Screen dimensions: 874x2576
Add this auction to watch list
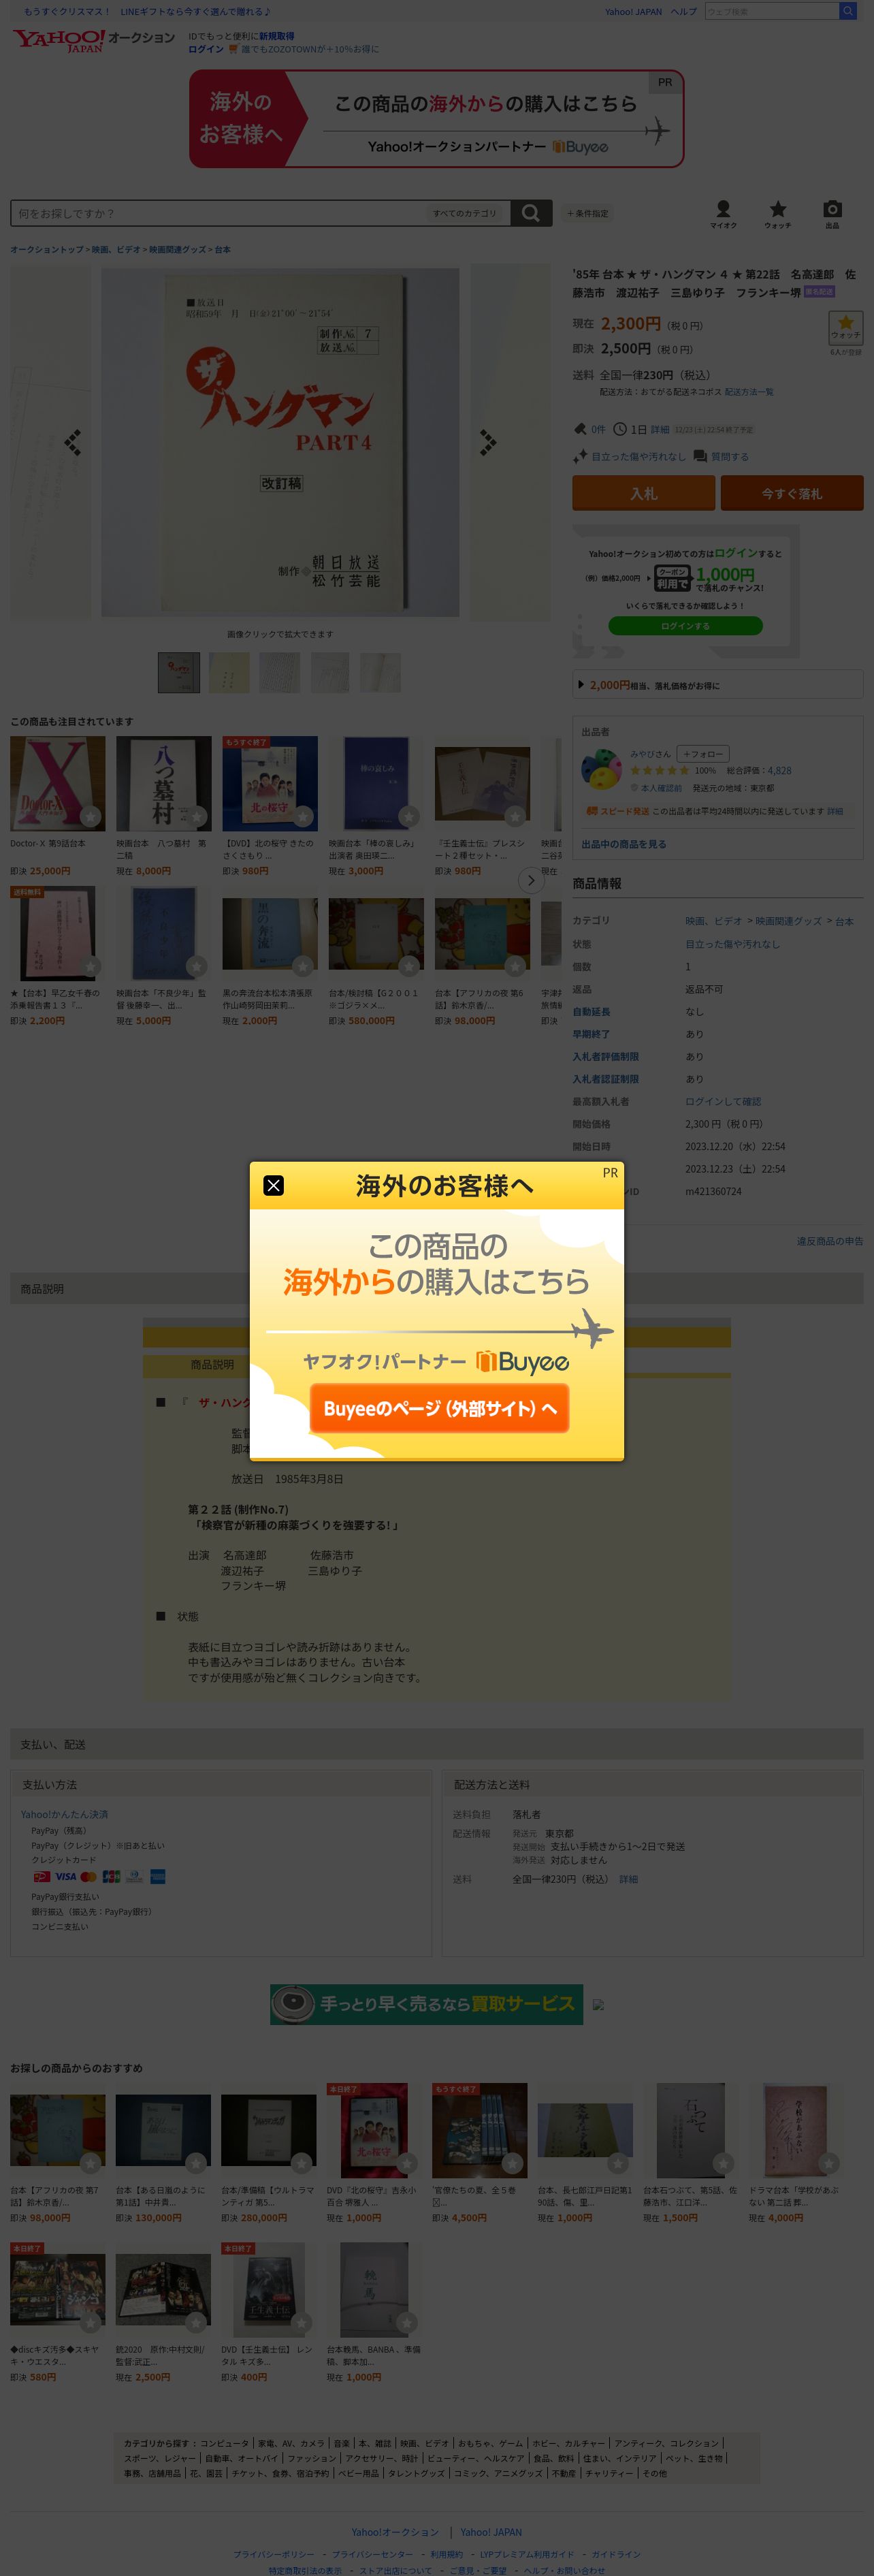(845, 327)
